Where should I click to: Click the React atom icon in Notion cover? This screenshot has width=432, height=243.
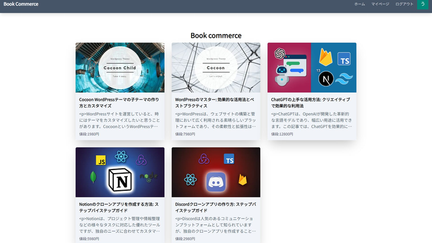click(121, 157)
